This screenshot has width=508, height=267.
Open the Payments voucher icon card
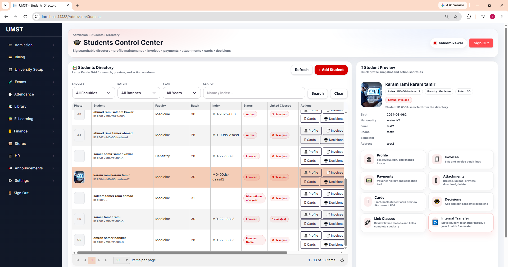pyautogui.click(x=369, y=180)
